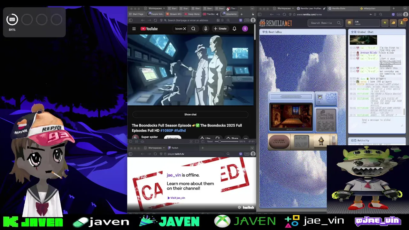This screenshot has width=409, height=230.
Task: Mute audio on The Boondocks tab
Action: (217, 14)
